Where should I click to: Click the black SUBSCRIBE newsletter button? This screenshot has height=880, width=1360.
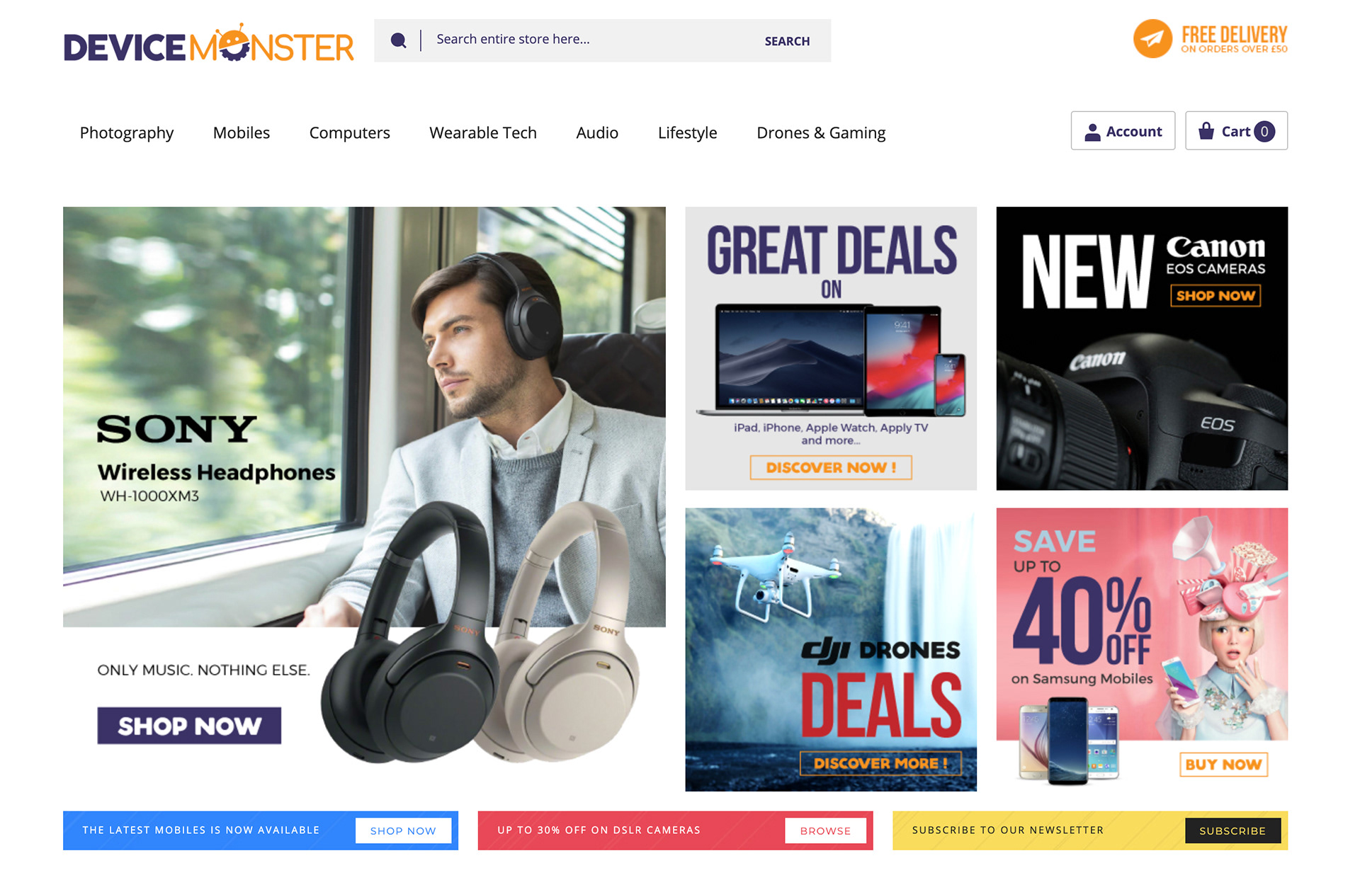point(1232,830)
